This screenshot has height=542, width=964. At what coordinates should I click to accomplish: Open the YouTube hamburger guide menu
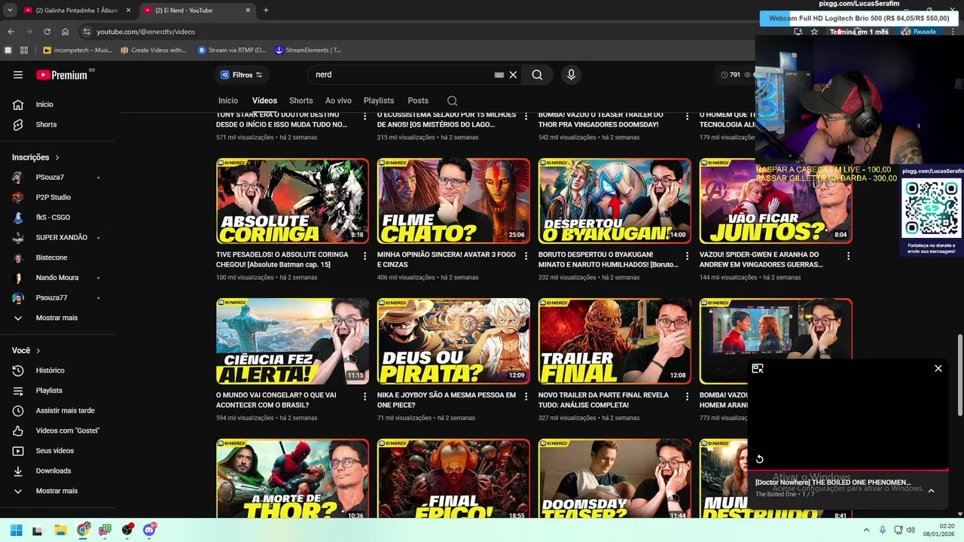18,75
